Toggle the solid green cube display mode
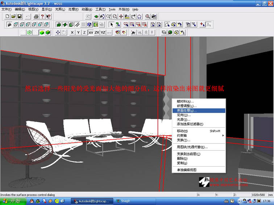Screen dimensions: 274x205 [x=42, y=33]
